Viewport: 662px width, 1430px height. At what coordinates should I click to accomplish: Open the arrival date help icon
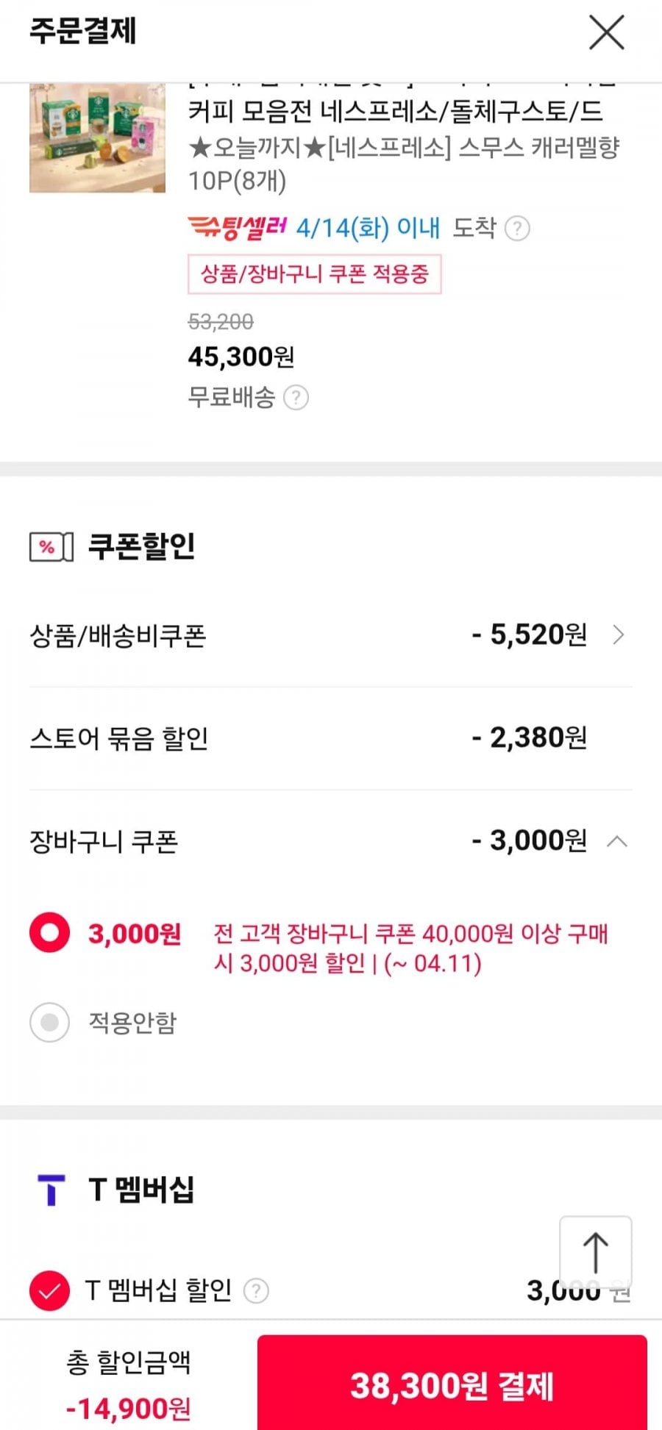518,229
